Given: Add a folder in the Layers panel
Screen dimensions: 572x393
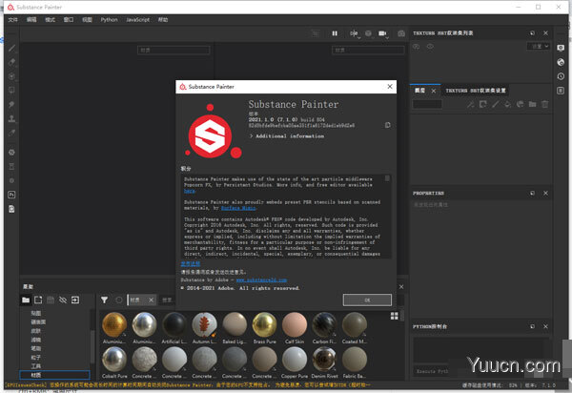Looking at the screenshot, I should [x=533, y=104].
